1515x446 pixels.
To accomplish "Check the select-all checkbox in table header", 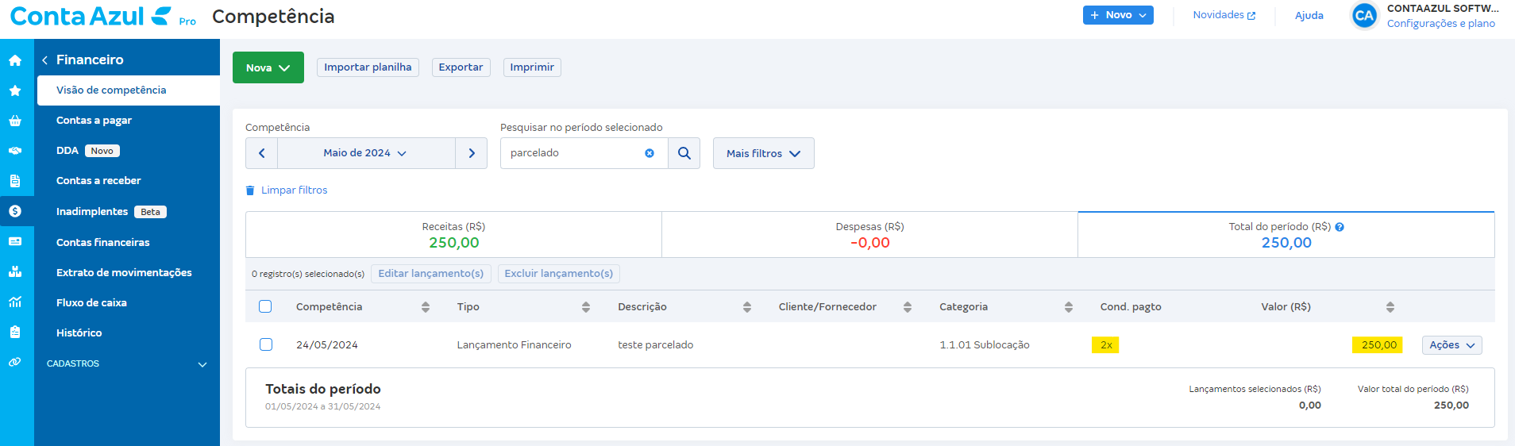I will 265,306.
